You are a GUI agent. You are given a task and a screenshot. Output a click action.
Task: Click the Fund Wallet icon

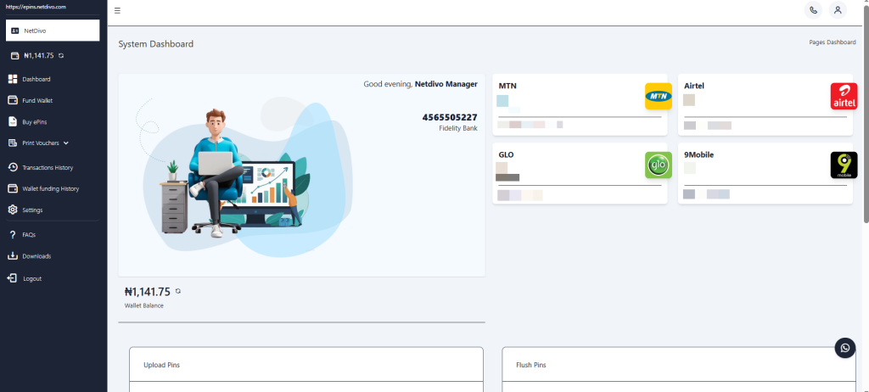point(13,100)
